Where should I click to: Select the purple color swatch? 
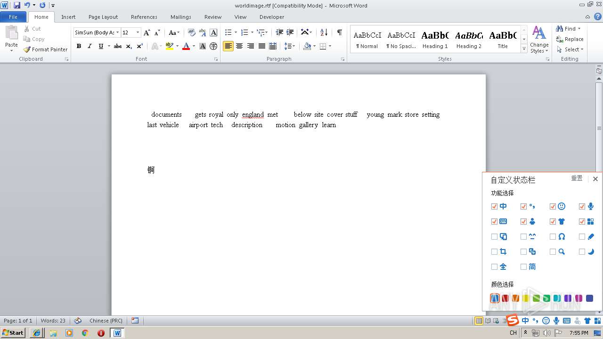pyautogui.click(x=568, y=298)
